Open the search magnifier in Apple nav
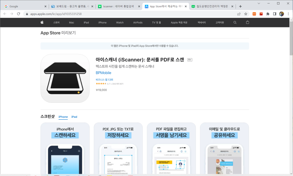293x176 pixels. [235, 22]
